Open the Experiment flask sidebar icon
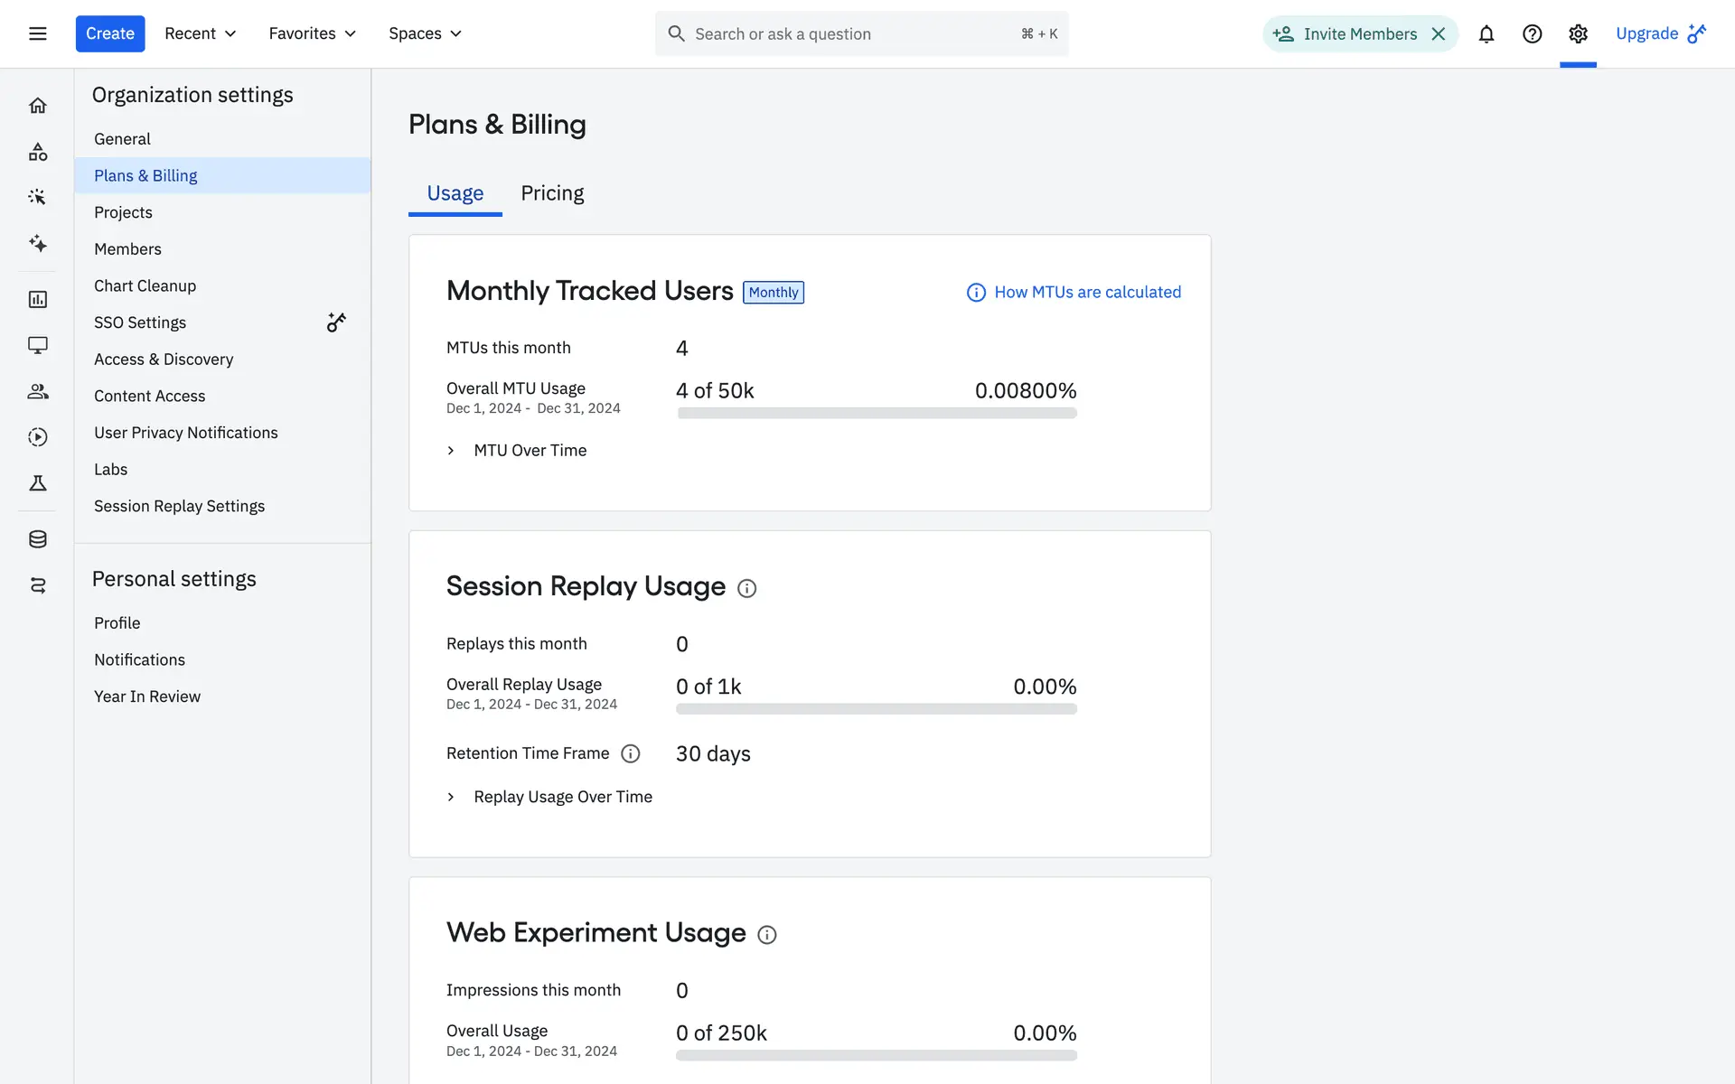Screen dimensions: 1735x1084 pyautogui.click(x=37, y=483)
